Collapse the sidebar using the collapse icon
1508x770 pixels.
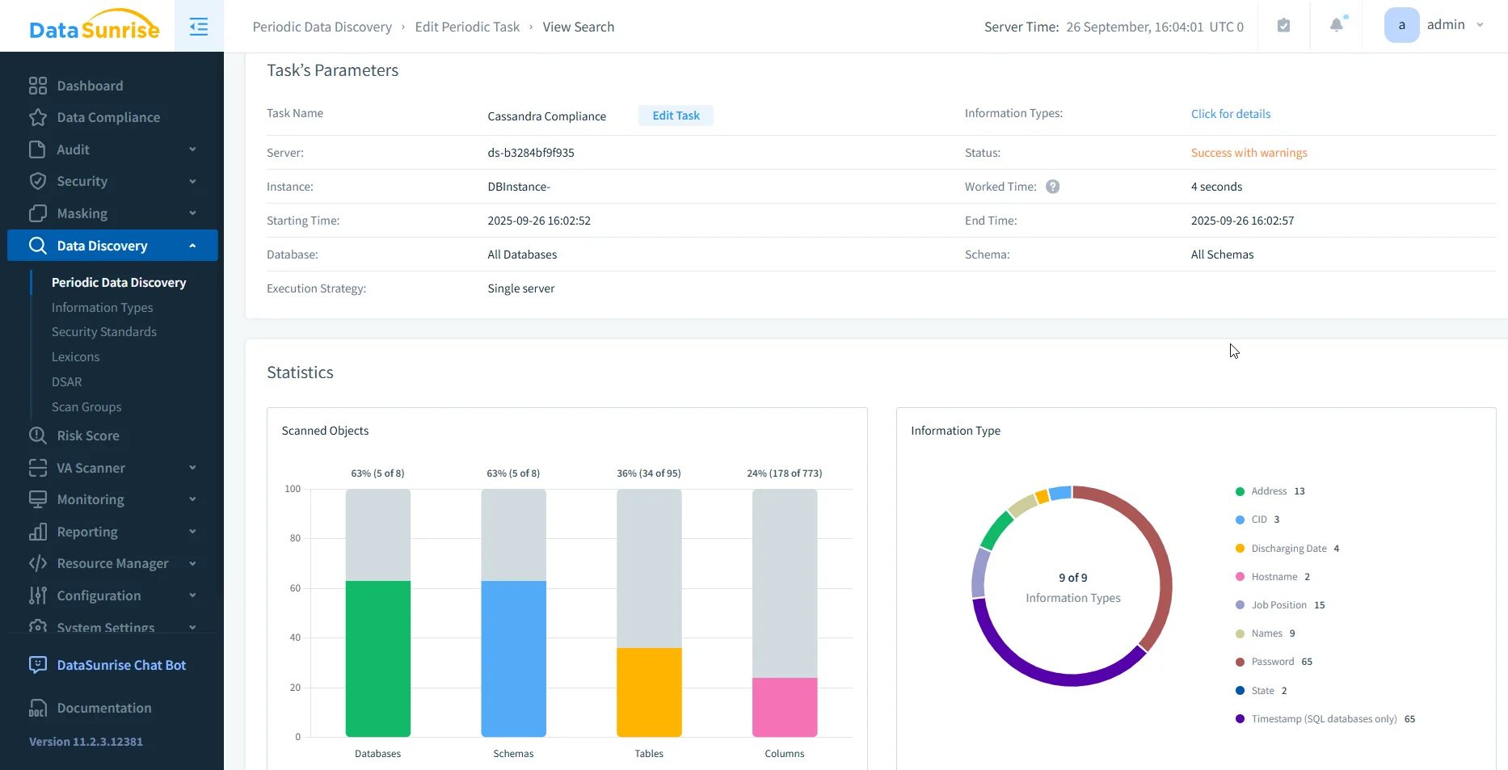pos(198,26)
